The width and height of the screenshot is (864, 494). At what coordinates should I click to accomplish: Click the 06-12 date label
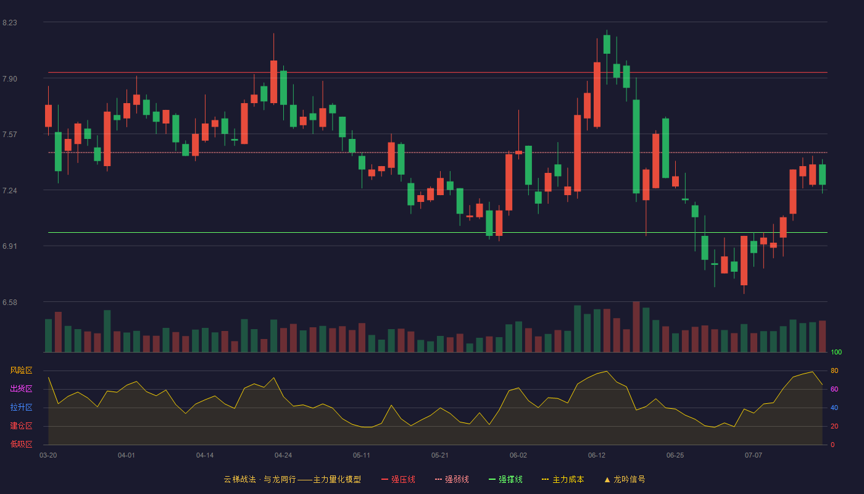[597, 455]
